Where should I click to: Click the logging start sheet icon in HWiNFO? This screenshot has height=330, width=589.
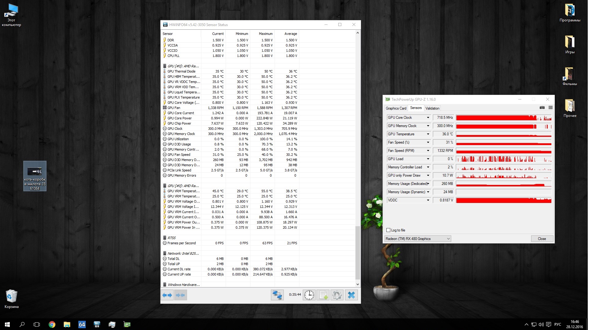tap(323, 295)
